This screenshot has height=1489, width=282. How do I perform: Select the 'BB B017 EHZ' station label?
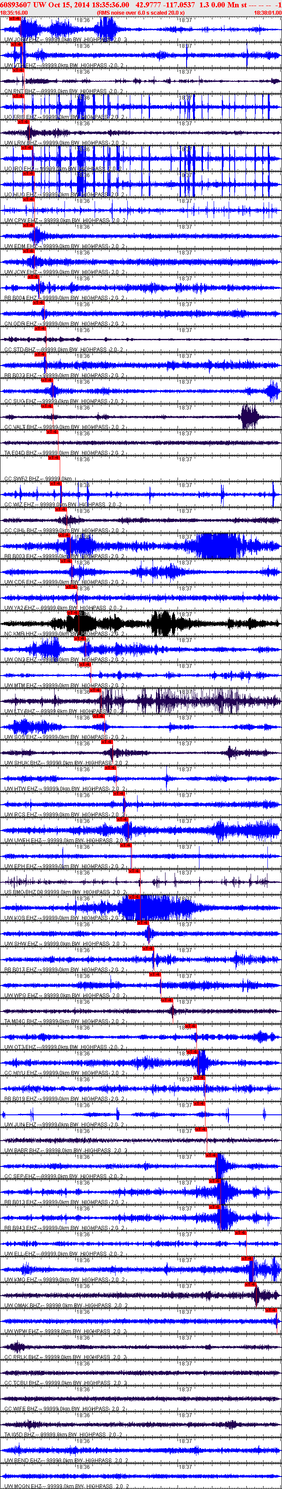pyautogui.click(x=20, y=969)
